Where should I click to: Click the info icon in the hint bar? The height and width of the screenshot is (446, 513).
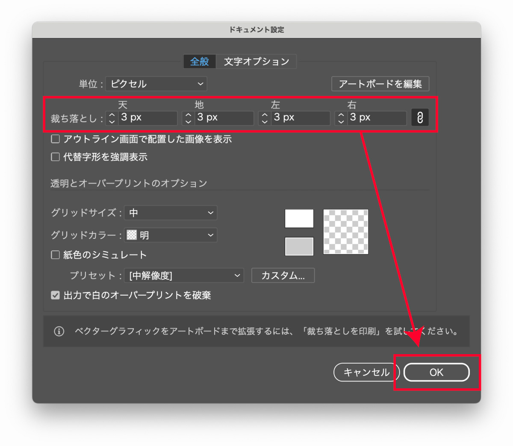tap(59, 332)
